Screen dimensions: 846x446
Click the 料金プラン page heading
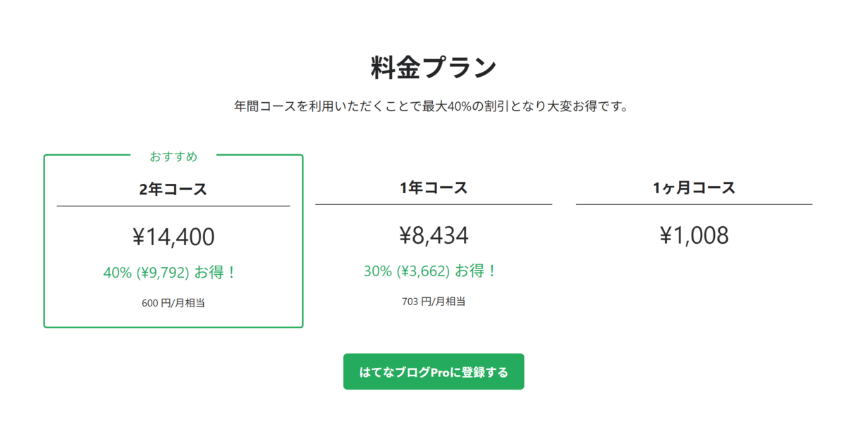pyautogui.click(x=434, y=68)
